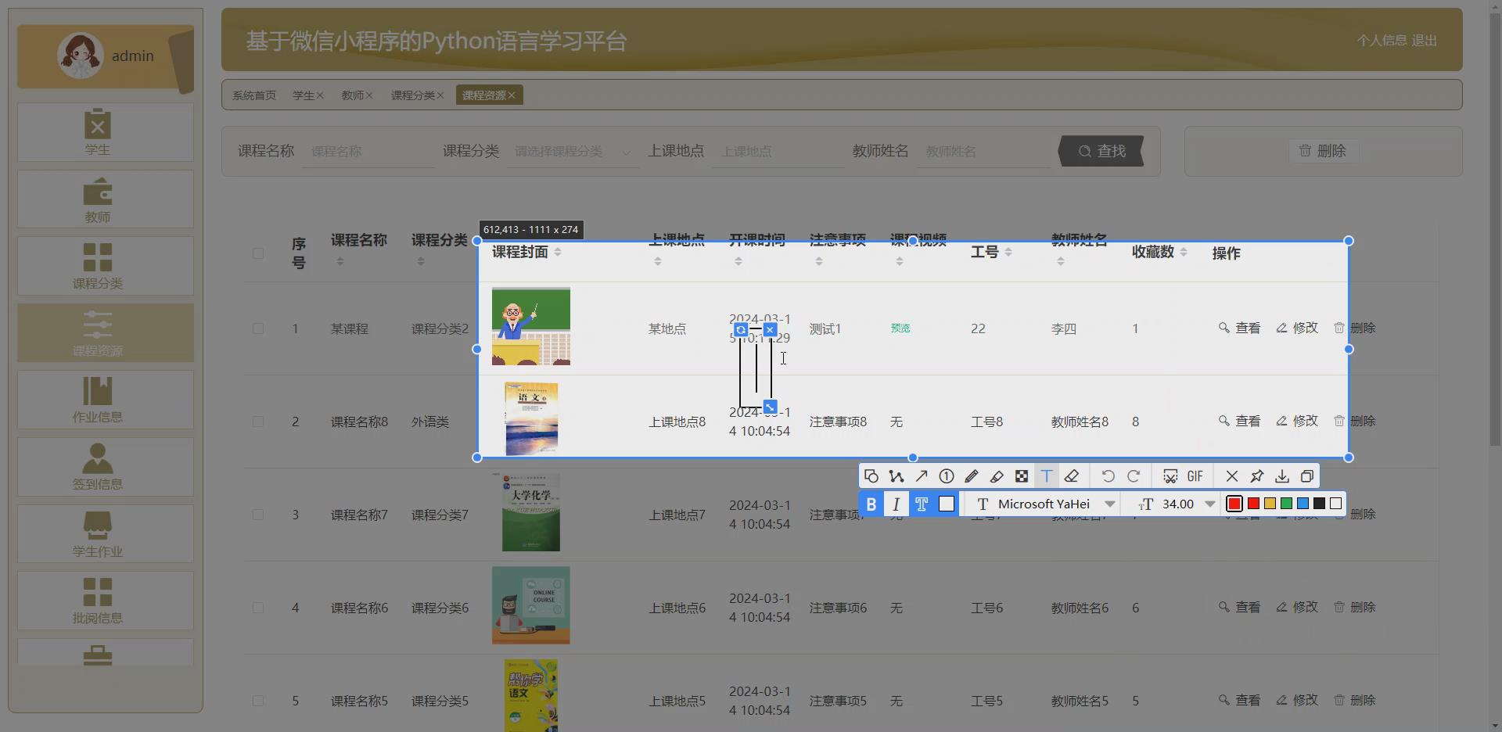Open the 课程分类 search filter dropdown
1502x732 pixels.
pyautogui.click(x=572, y=151)
